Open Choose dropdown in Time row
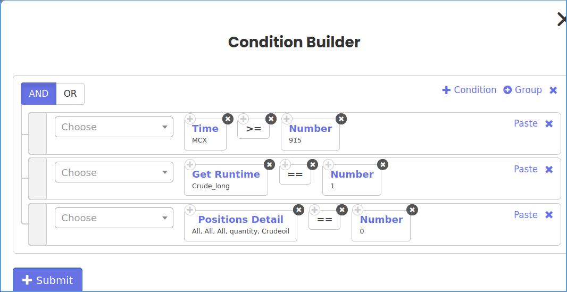Screen dimensions: 567x292 (x=114, y=127)
